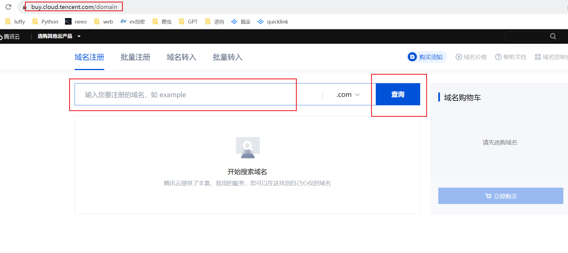568x253 pixels.
Task: Open the quicklink bookmark
Action: coord(273,22)
